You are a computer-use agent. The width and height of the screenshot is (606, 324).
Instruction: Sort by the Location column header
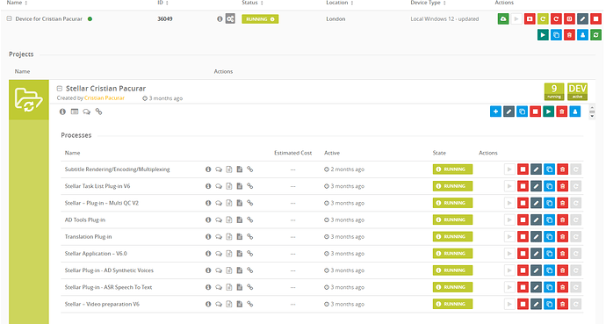coord(340,3)
